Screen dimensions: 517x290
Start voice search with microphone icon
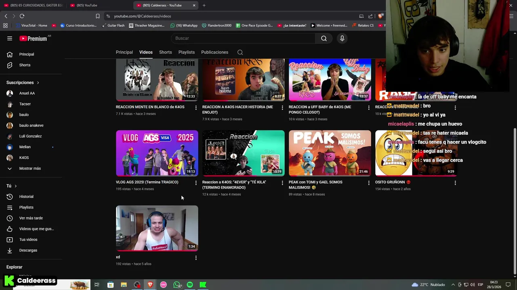tap(342, 38)
